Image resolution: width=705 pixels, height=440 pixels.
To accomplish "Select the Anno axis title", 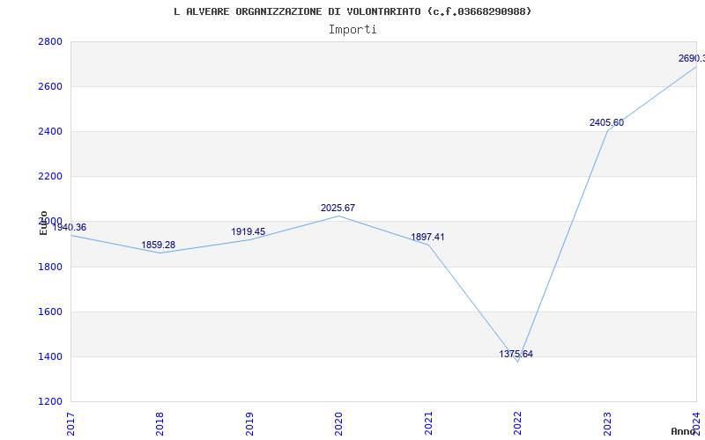I will [685, 432].
